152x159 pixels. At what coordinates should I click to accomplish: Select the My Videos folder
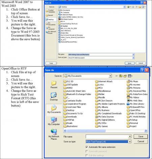[133, 97]
